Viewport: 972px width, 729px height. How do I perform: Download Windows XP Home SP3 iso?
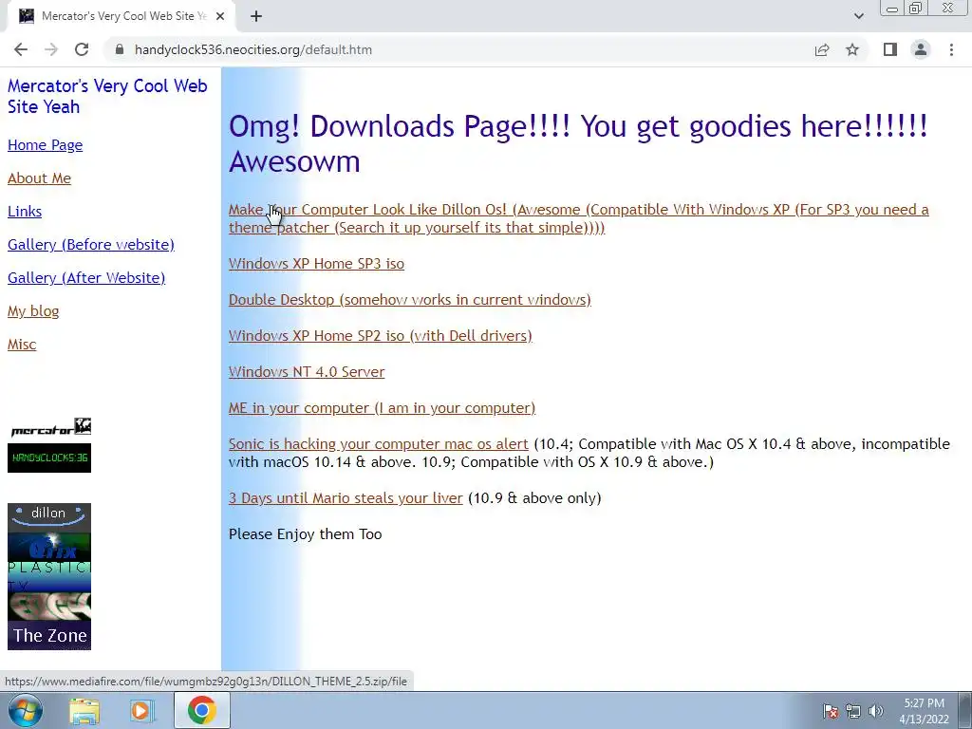pyautogui.click(x=316, y=264)
